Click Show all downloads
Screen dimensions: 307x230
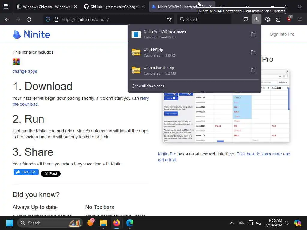148,86
